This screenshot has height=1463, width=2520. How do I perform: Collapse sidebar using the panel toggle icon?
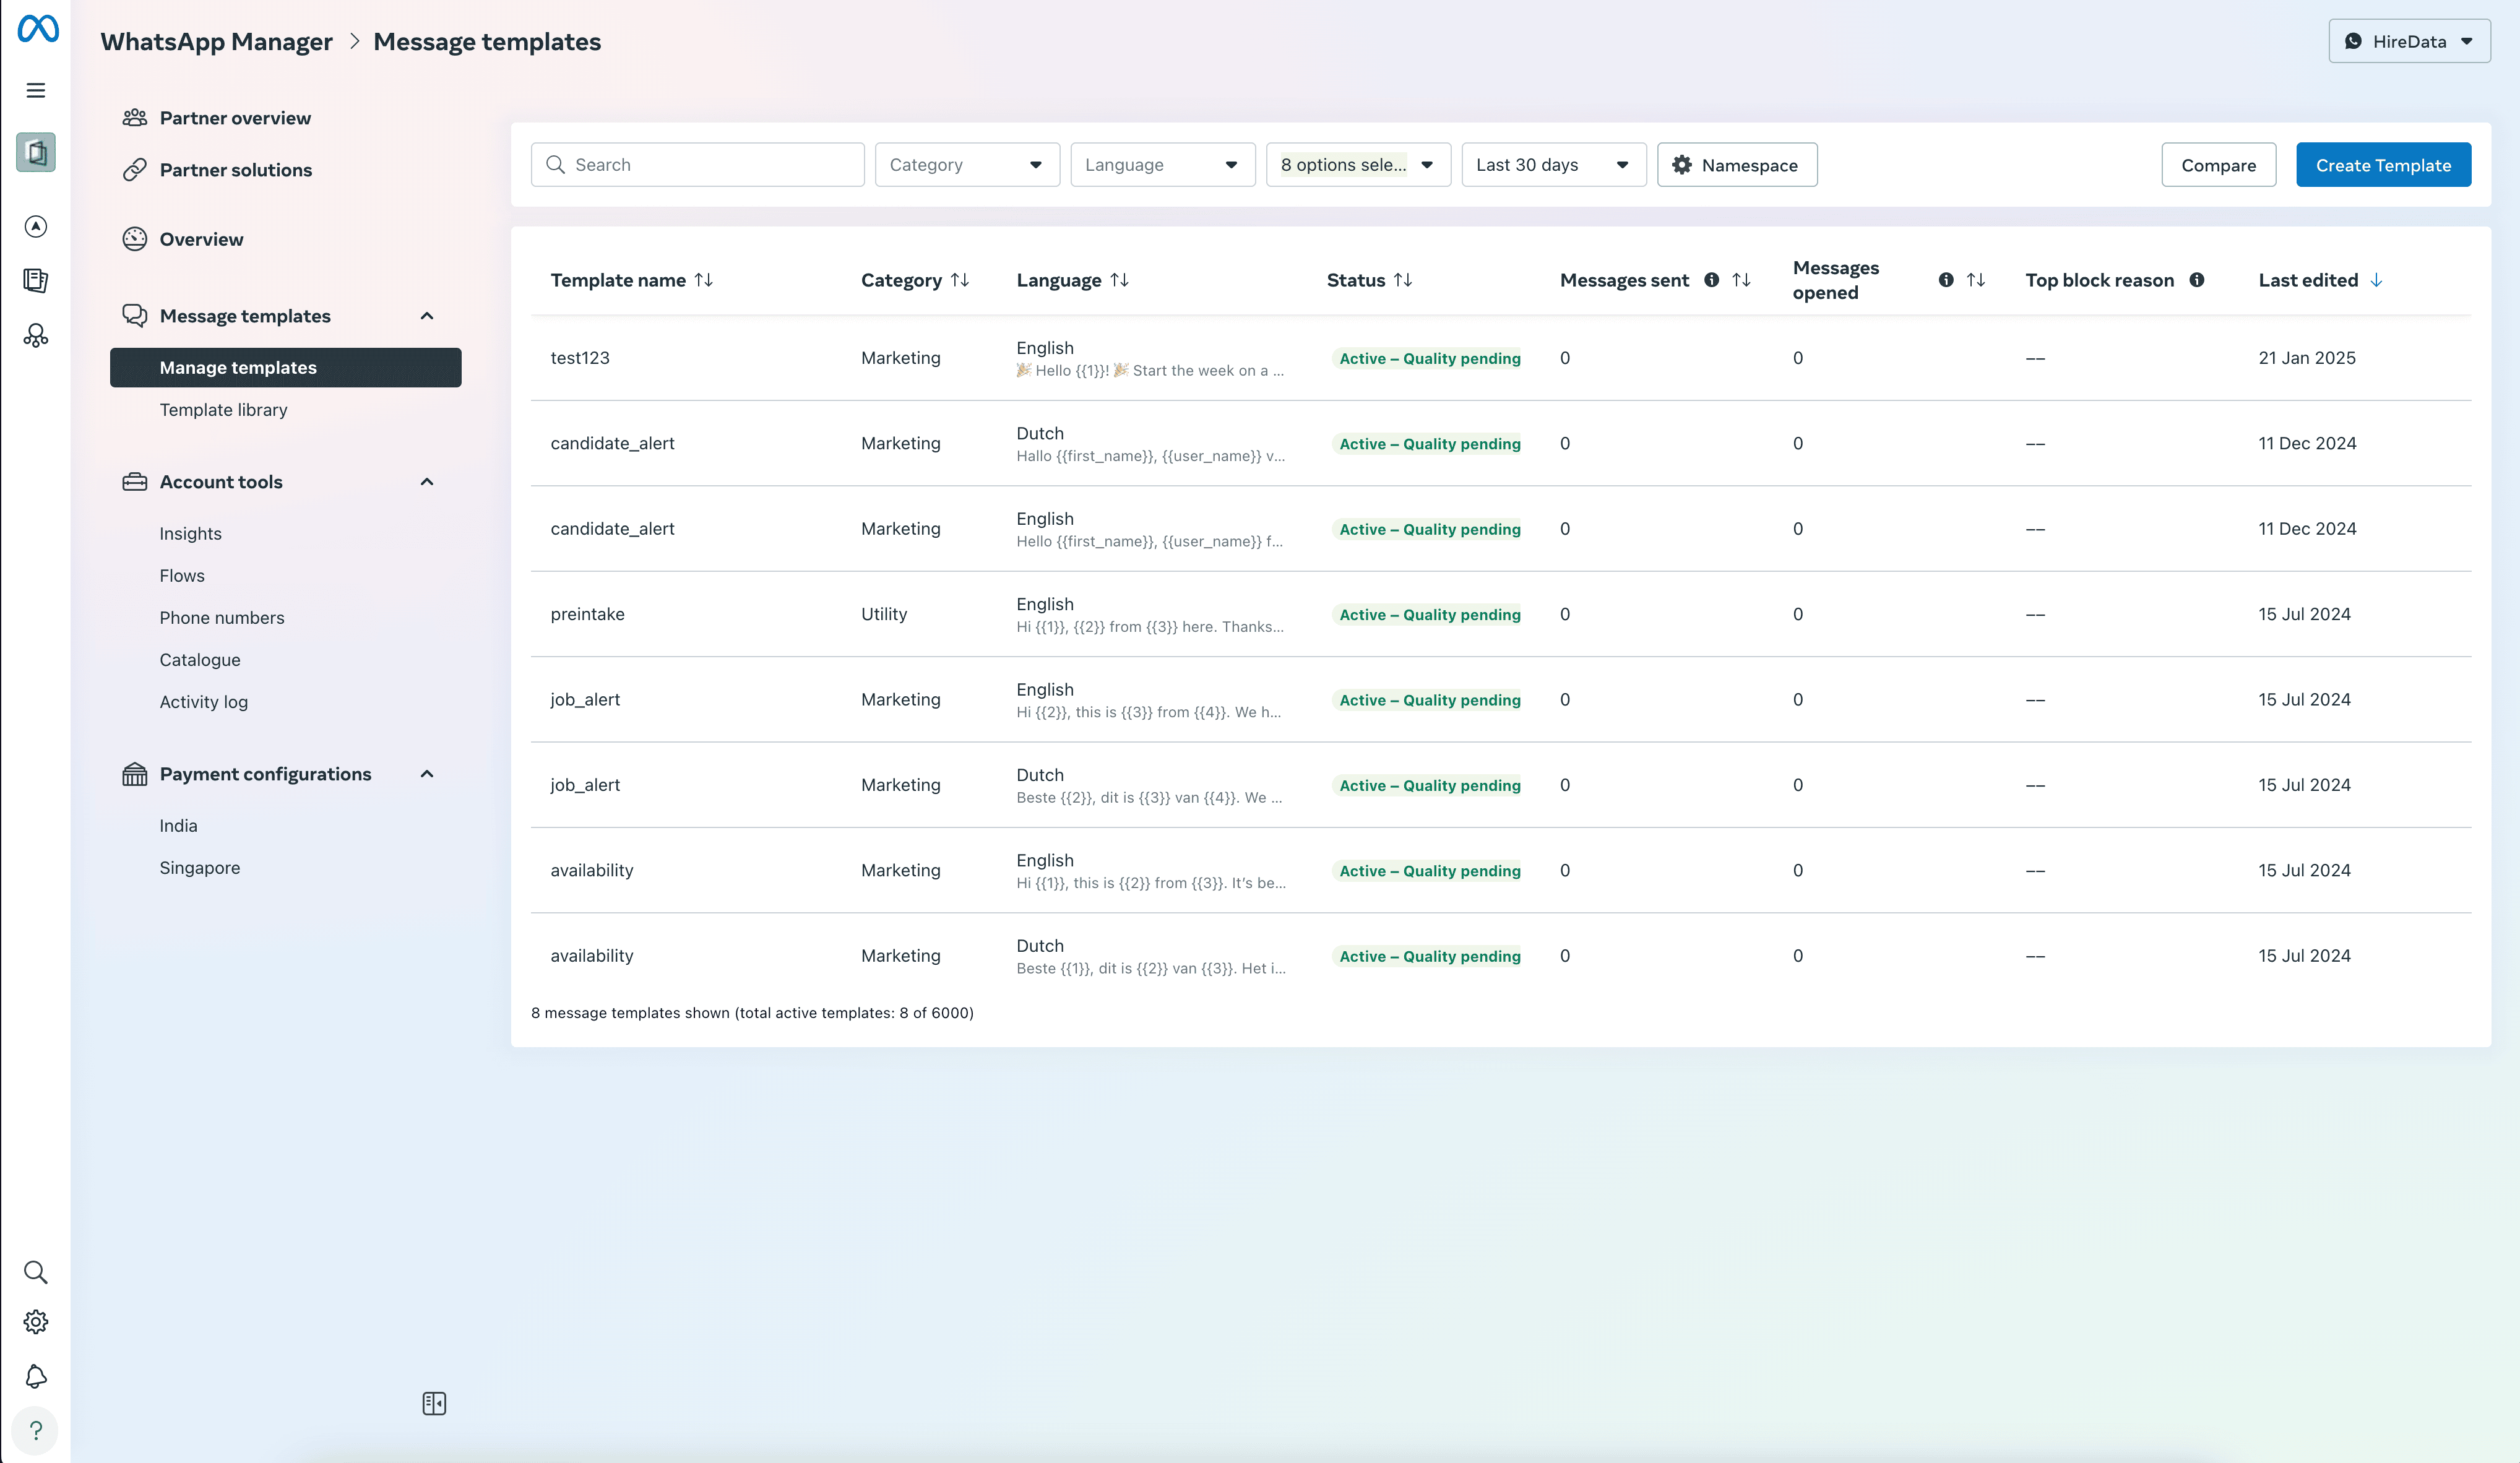click(x=434, y=1403)
